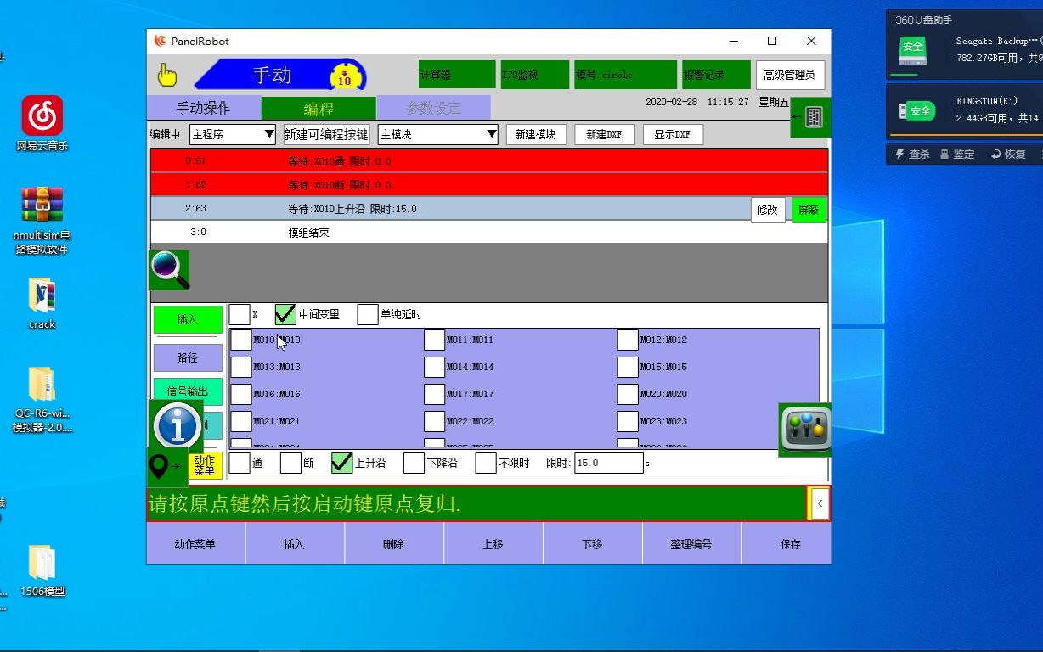Click the bottom 整理编号 button

[691, 544]
